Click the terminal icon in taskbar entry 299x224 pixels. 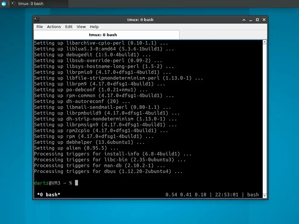[x=13, y=3]
